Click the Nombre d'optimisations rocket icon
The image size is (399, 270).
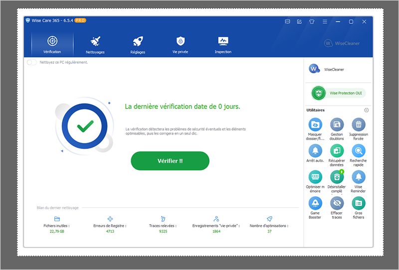tap(269, 219)
